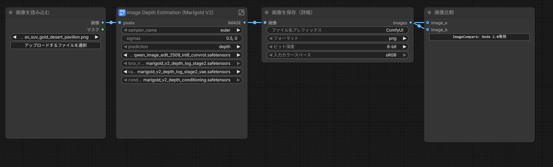Click the 画像 input port on save node

[265, 22]
